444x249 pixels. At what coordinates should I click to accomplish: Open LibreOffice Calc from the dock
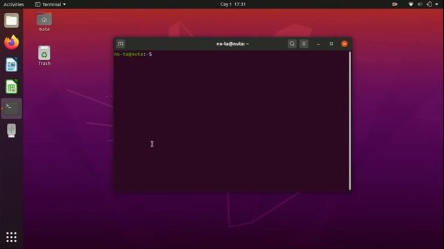tap(11, 86)
